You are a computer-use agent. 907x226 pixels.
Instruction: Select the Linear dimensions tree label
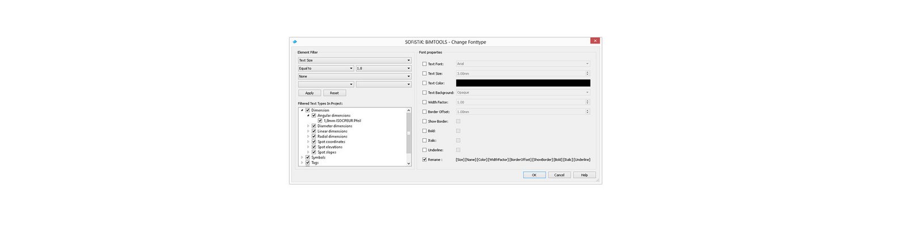coord(332,131)
